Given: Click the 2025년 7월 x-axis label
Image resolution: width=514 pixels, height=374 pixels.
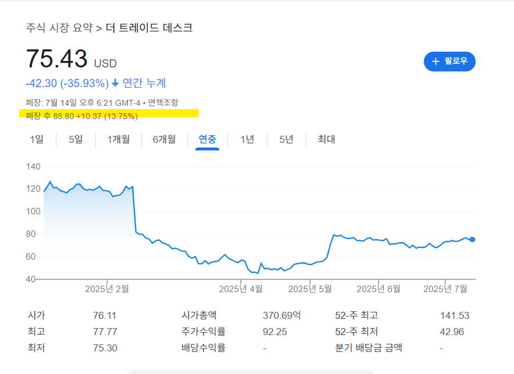Looking at the screenshot, I should tap(445, 289).
